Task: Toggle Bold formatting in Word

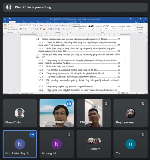Action: click(21, 29)
